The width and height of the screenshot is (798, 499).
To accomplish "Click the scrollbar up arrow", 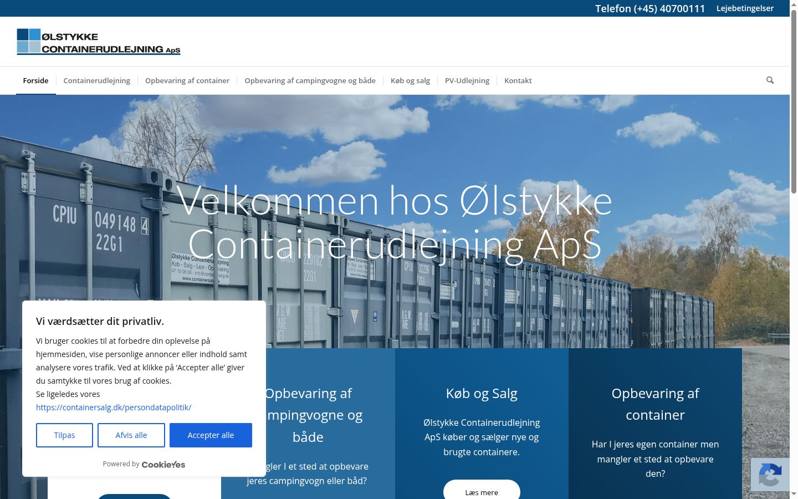I will pos(794,4).
